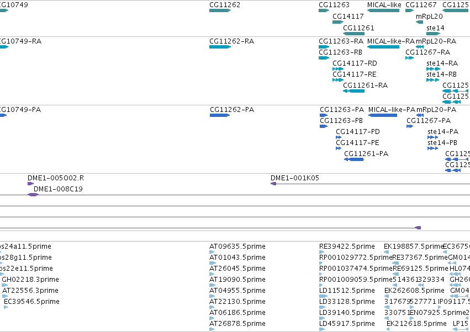Image resolution: width=470 pixels, height=332 pixels.
Task: Choose the CG14117-PE protein
Action: tap(357, 143)
